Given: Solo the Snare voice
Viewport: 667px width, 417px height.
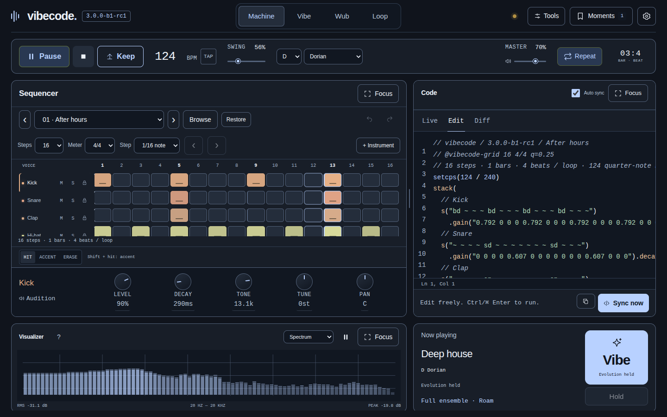Looking at the screenshot, I should [73, 201].
